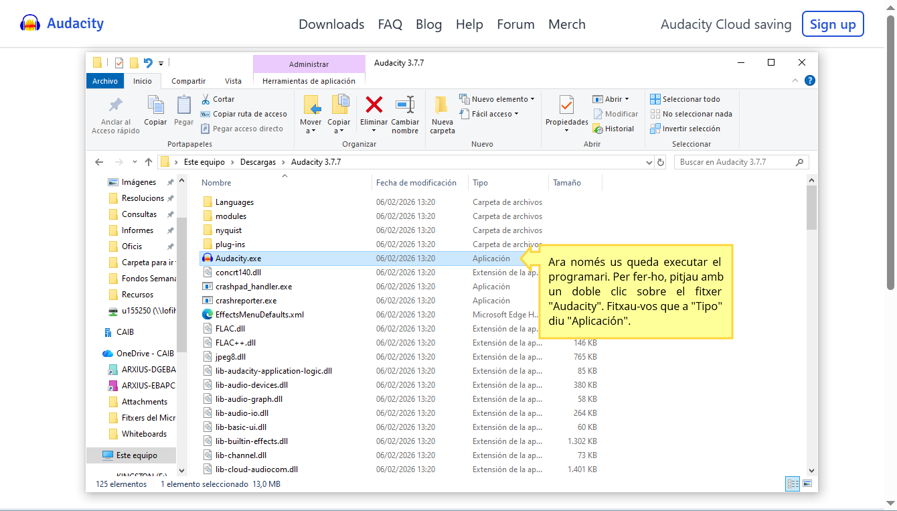Click the blue help question mark icon
The width and height of the screenshot is (897, 511).
[x=809, y=80]
